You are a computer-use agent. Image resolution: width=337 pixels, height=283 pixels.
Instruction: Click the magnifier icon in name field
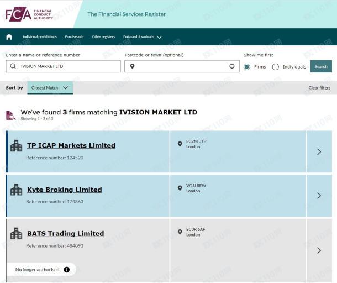(13, 66)
